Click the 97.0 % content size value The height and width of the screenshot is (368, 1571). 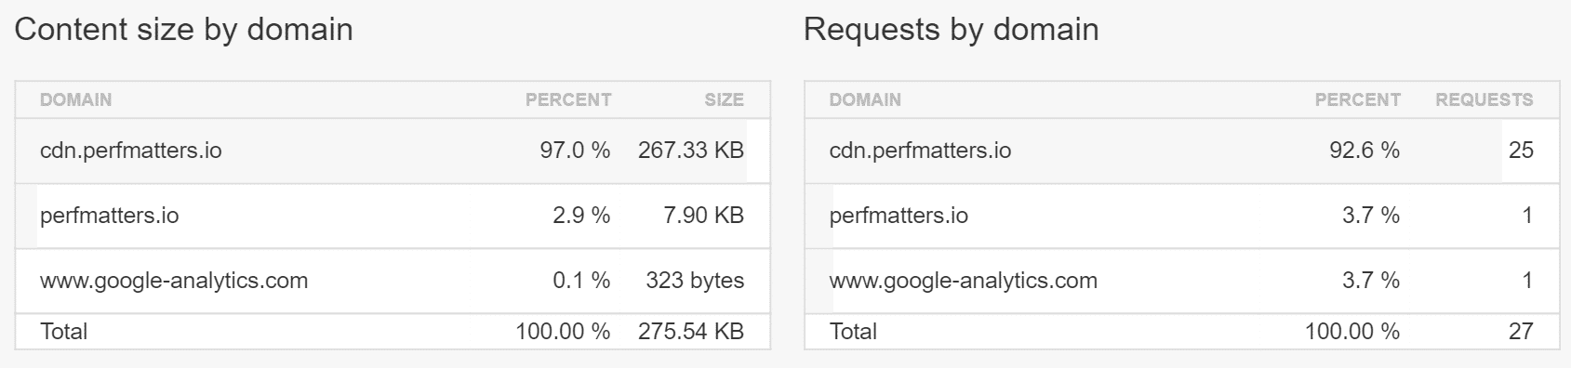pyautogui.click(x=575, y=151)
